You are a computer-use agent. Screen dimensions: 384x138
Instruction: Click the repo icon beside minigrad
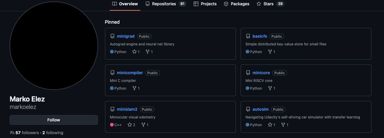(113, 36)
